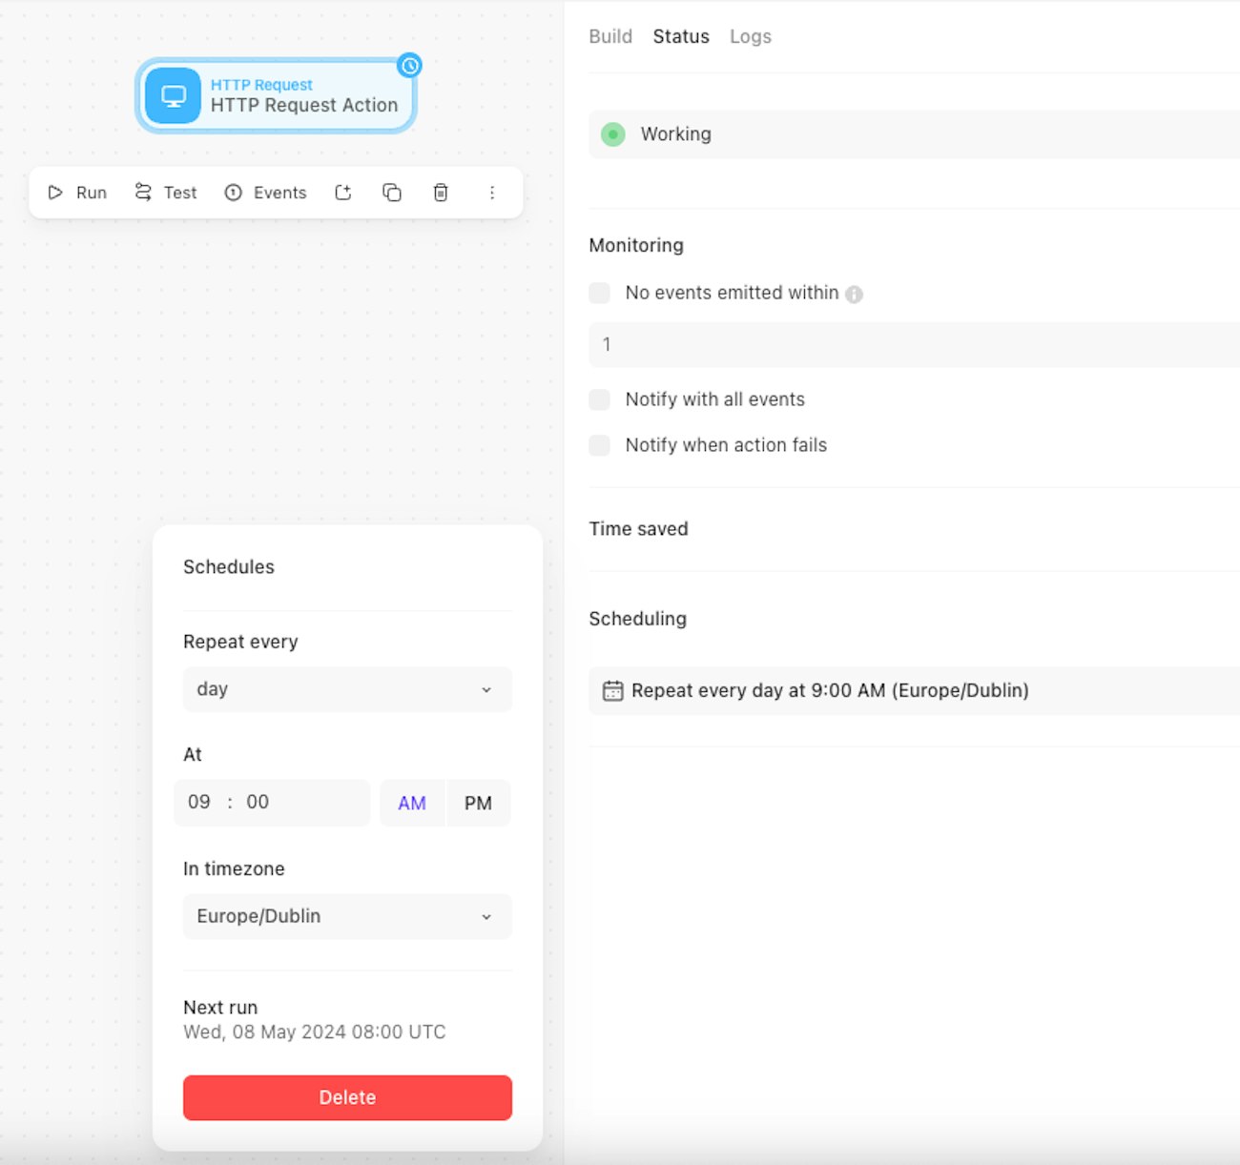This screenshot has height=1165, width=1240.
Task: Click the Scheduling section heading
Action: click(638, 619)
